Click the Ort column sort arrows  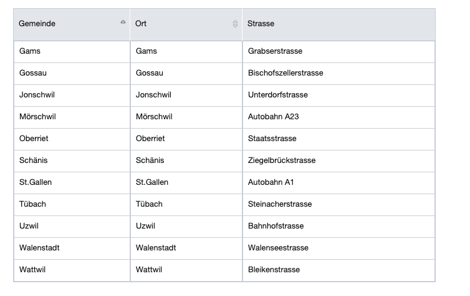click(x=235, y=24)
